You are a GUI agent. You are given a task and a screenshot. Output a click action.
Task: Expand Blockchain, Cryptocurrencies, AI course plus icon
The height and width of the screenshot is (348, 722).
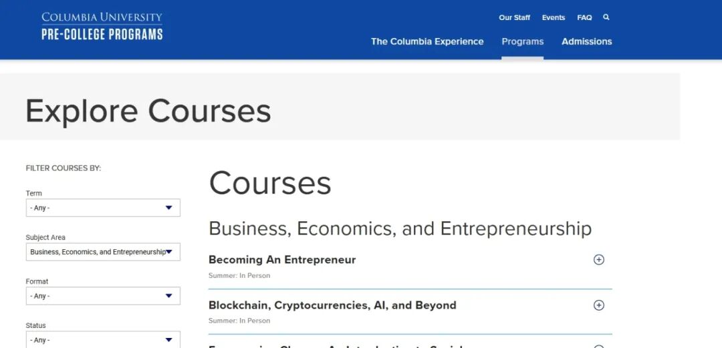point(599,305)
